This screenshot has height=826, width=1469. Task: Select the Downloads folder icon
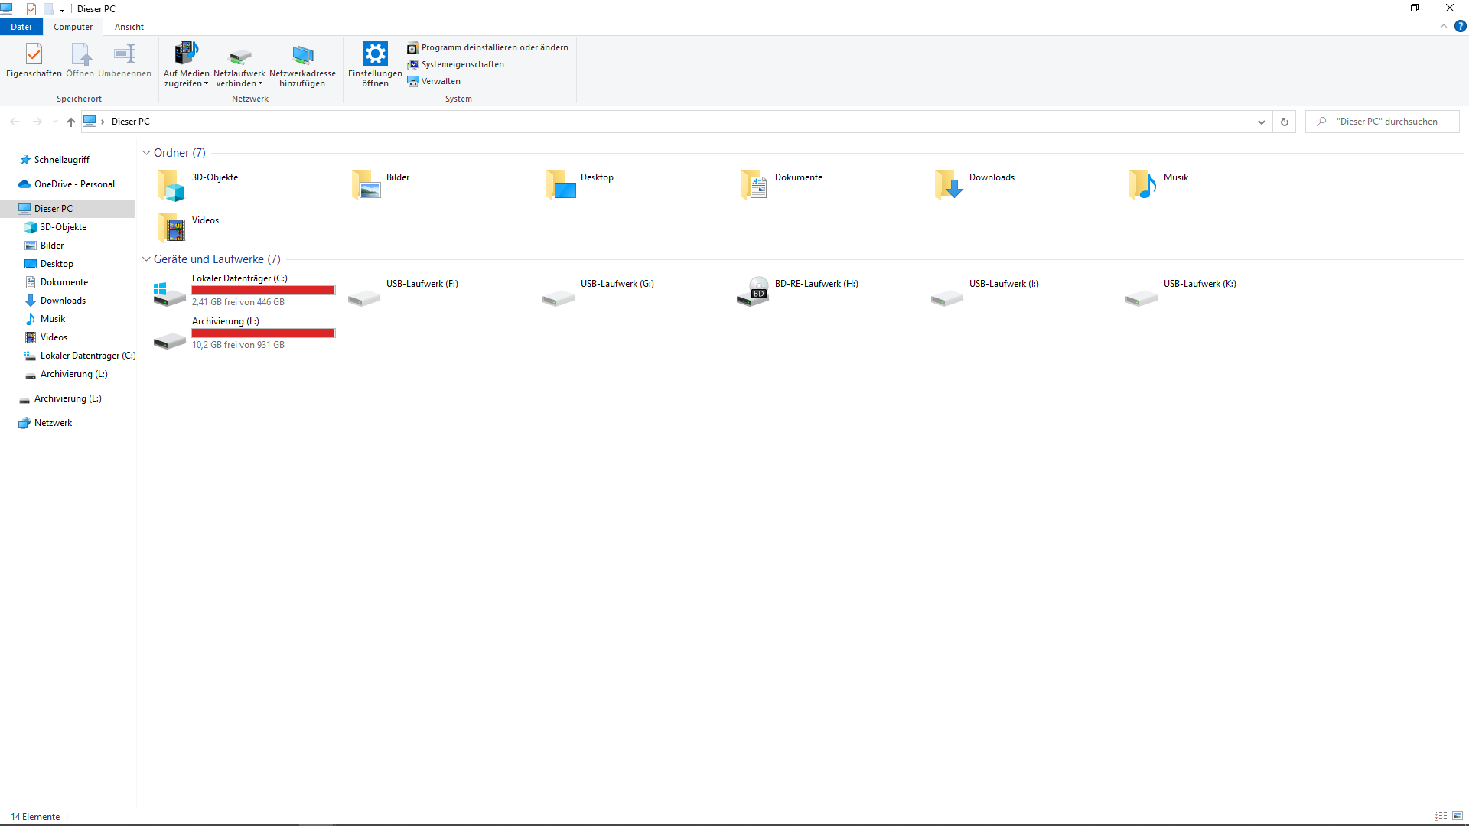point(948,185)
